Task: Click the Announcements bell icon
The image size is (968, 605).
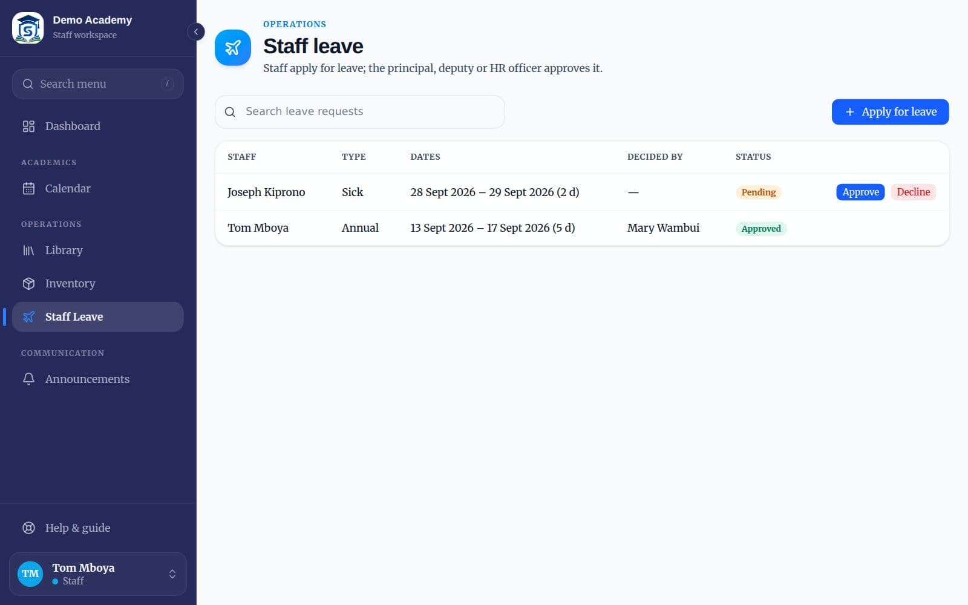Action: coord(28,379)
